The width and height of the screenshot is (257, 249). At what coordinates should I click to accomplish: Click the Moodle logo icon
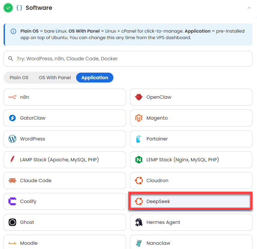(x=12, y=243)
